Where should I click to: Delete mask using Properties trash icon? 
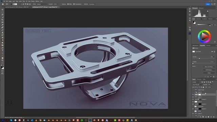214,77
